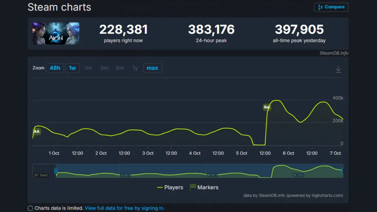The width and height of the screenshot is (377, 212).
Task: Click the '1 Oct' axis label
Action: click(54, 153)
